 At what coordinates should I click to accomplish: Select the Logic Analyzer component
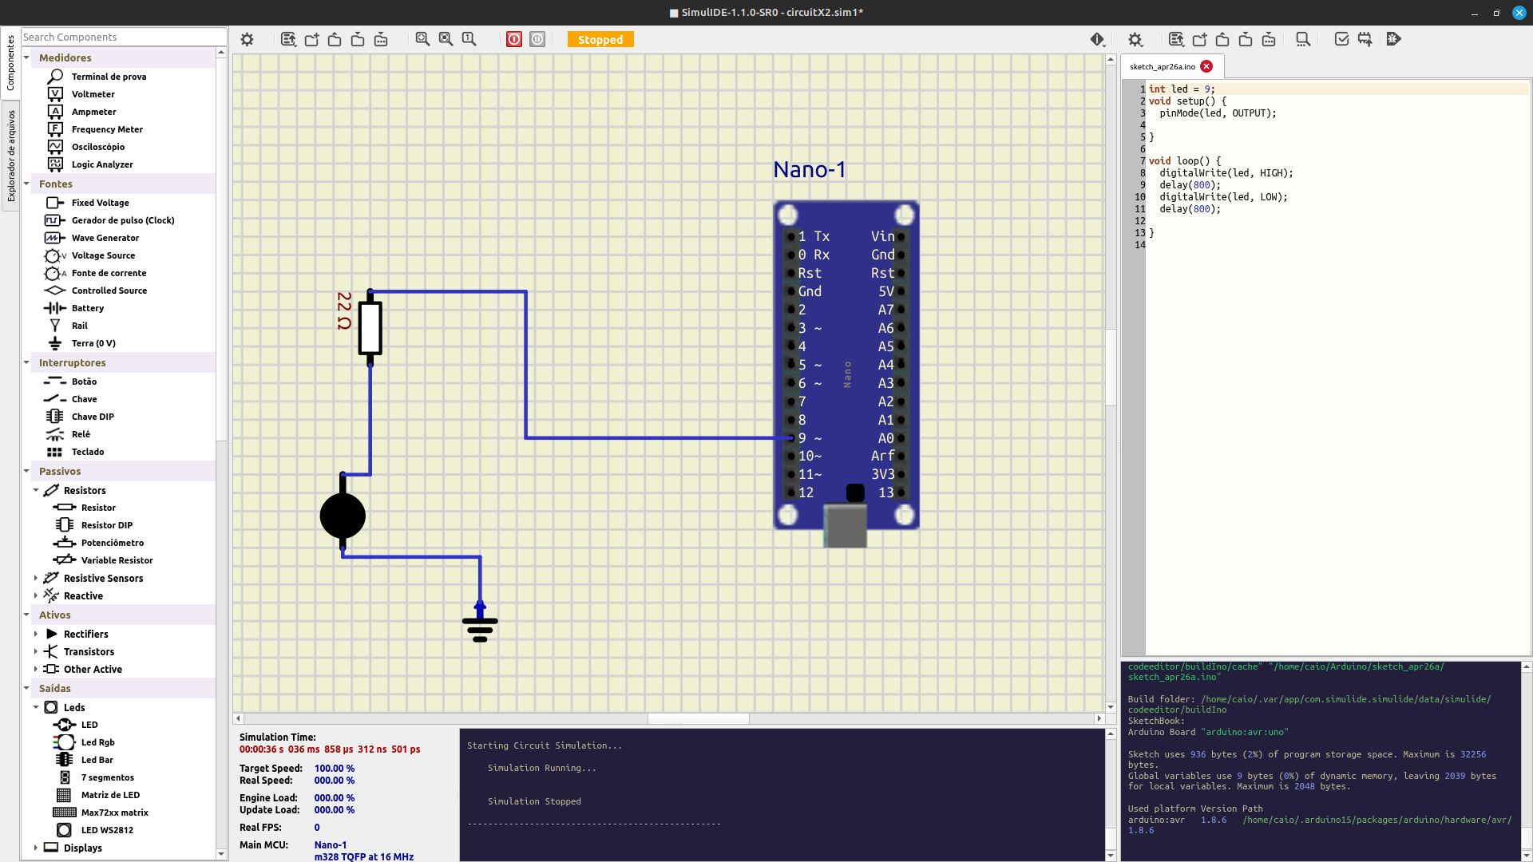(x=102, y=164)
